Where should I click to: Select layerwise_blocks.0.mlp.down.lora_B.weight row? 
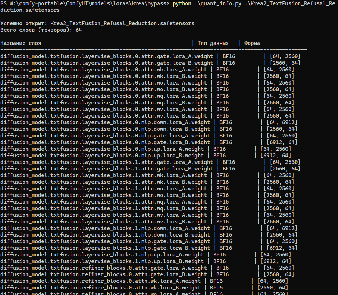pos(149,129)
